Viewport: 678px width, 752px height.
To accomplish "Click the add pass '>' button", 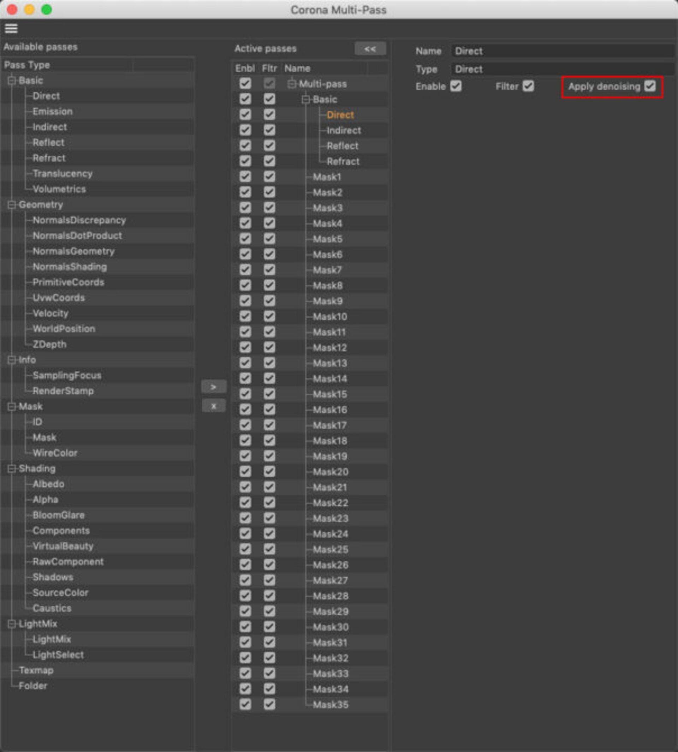I will click(x=213, y=387).
